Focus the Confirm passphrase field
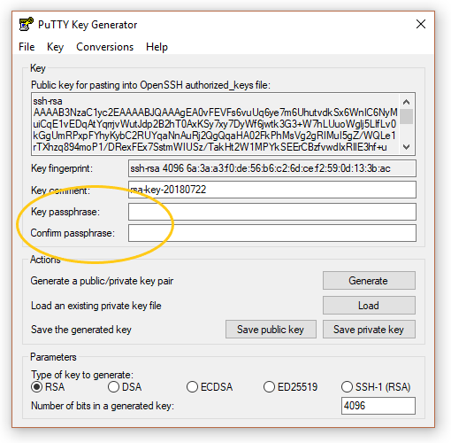Screen dimensions: 451x443 click(272, 233)
